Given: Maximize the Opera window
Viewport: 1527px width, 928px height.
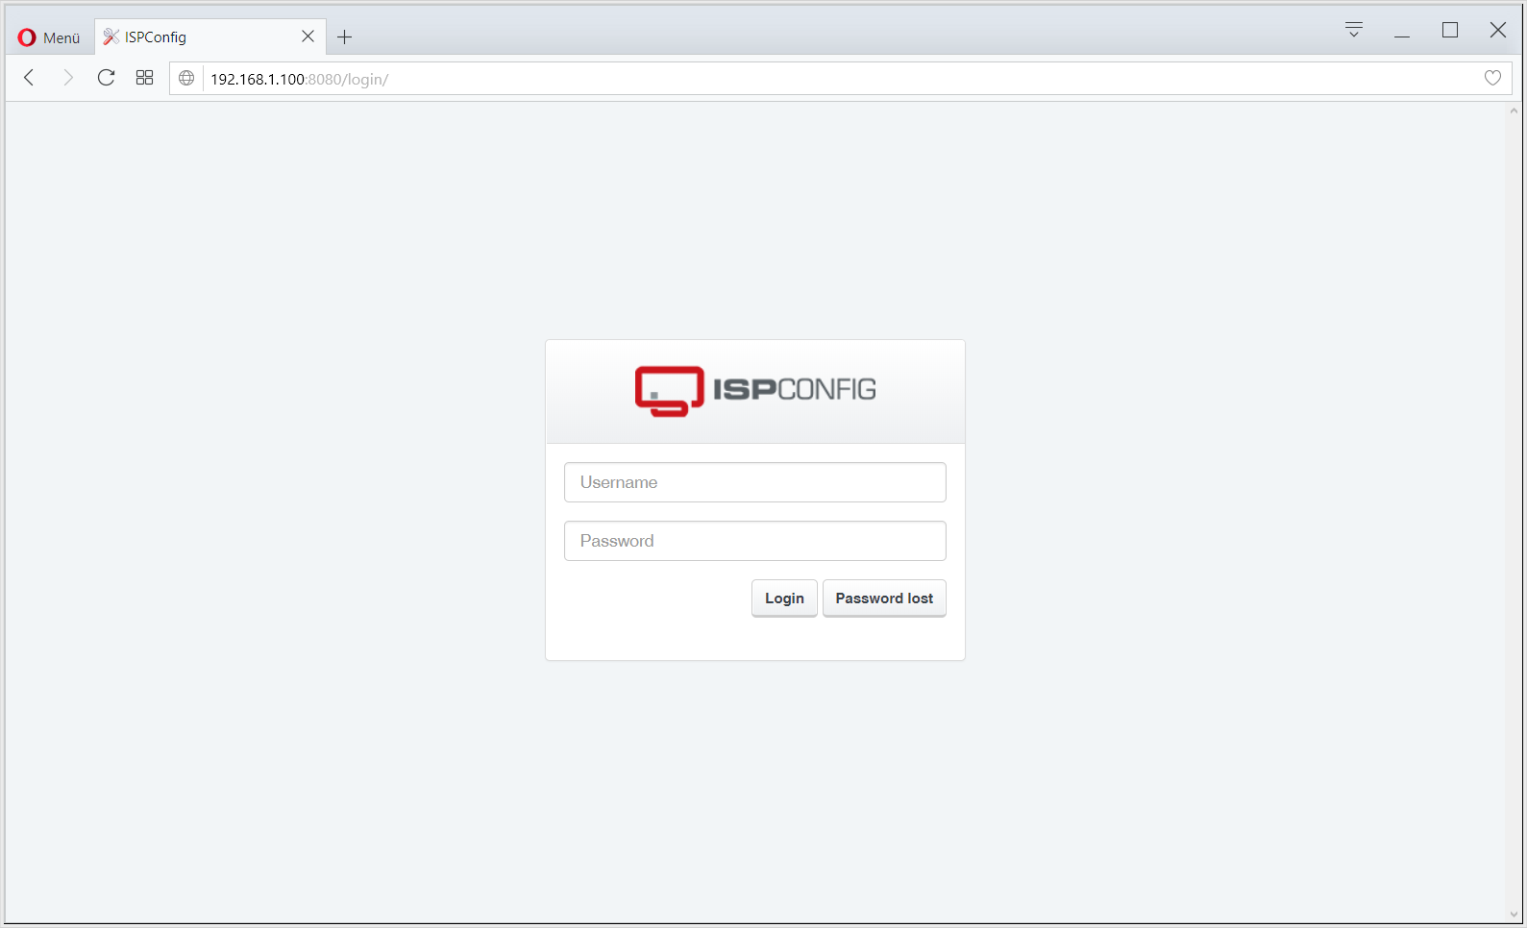Looking at the screenshot, I should pyautogui.click(x=1450, y=31).
